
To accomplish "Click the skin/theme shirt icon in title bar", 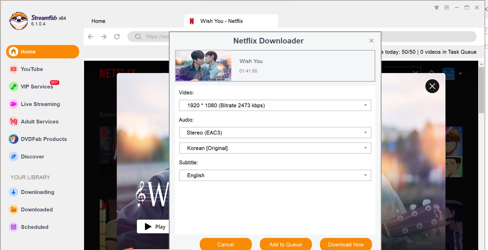I will pyautogui.click(x=436, y=8).
